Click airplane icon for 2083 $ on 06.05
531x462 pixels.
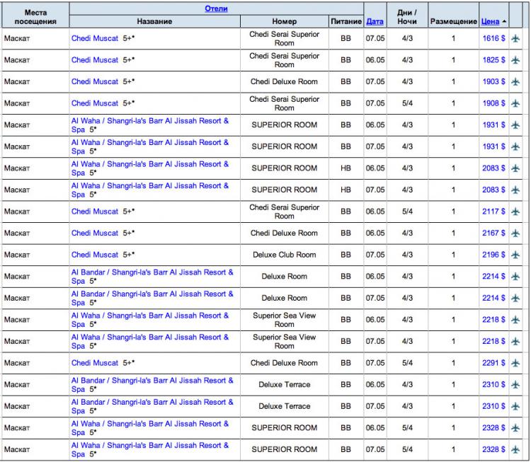coord(515,168)
